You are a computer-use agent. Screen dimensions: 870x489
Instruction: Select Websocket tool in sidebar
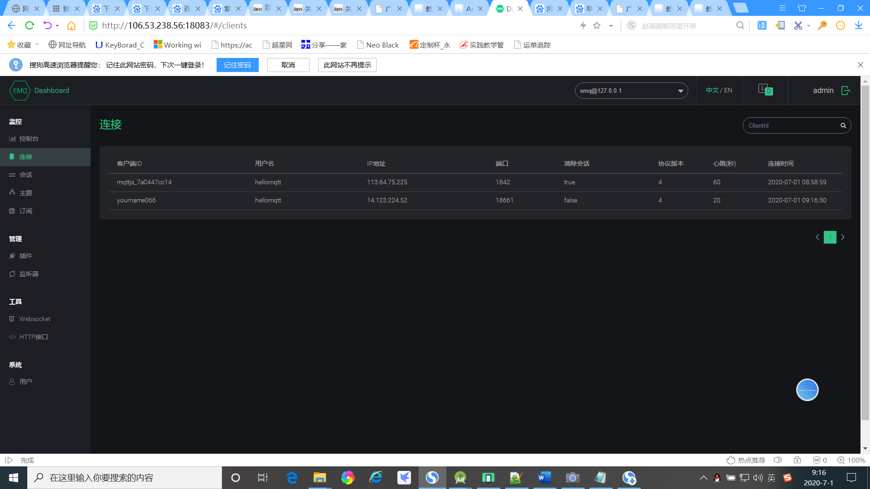(34, 319)
